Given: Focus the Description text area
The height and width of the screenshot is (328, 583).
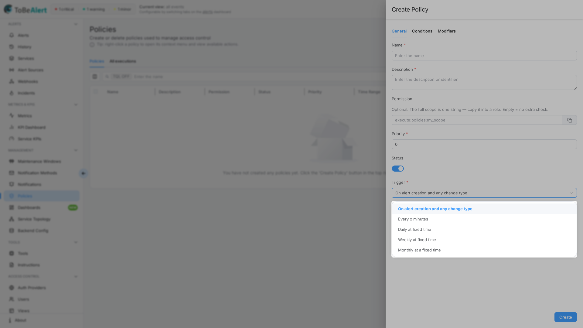Looking at the screenshot, I should click(x=484, y=82).
